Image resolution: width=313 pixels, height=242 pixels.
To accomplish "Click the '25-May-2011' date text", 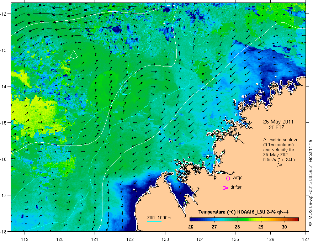I will tap(278, 122).
